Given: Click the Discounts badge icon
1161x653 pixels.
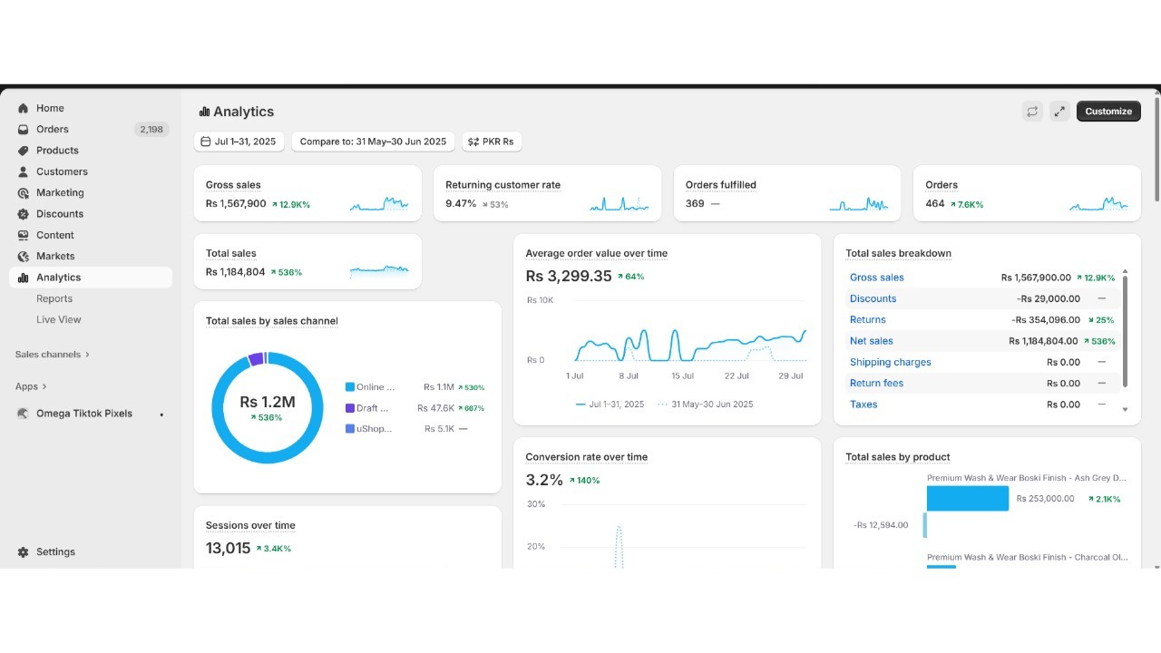Looking at the screenshot, I should [x=24, y=214].
